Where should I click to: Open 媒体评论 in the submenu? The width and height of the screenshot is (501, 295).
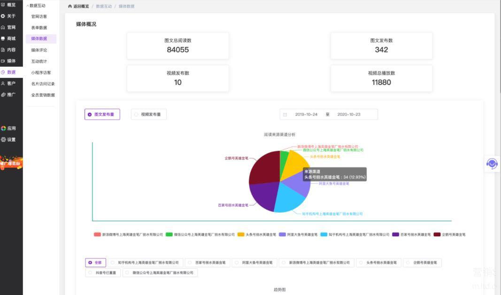39,50
